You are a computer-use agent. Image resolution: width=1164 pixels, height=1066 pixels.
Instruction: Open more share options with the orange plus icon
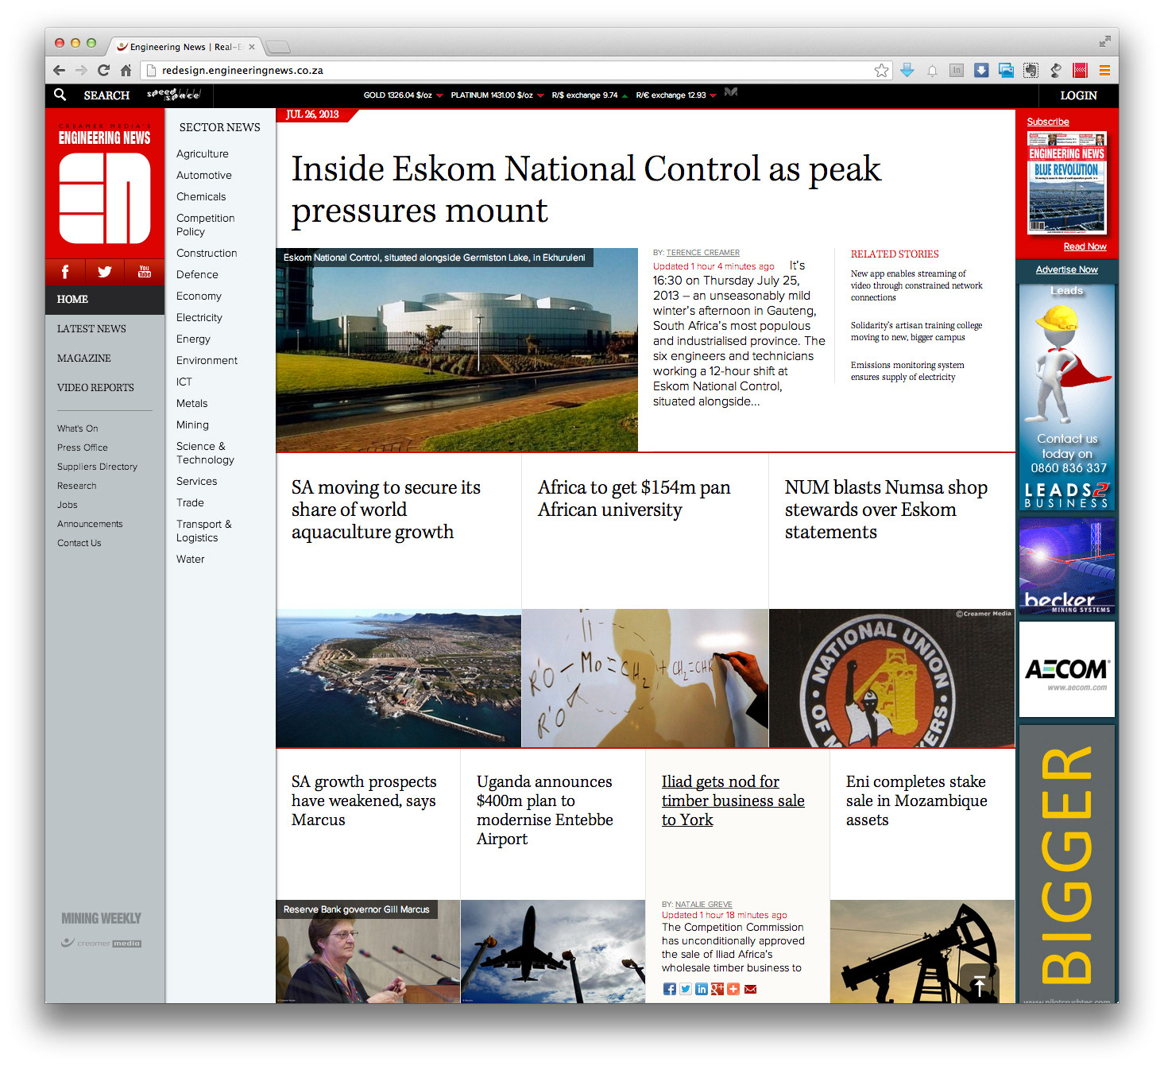(x=733, y=989)
